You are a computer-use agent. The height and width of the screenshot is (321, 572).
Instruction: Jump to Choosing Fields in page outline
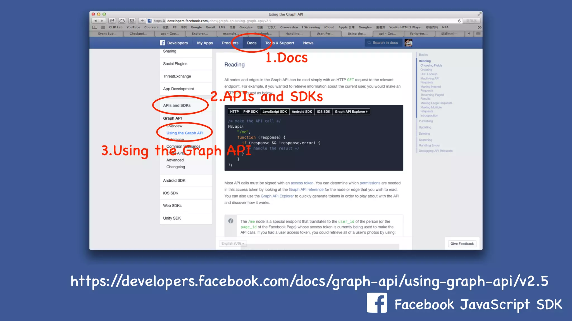coord(431,65)
